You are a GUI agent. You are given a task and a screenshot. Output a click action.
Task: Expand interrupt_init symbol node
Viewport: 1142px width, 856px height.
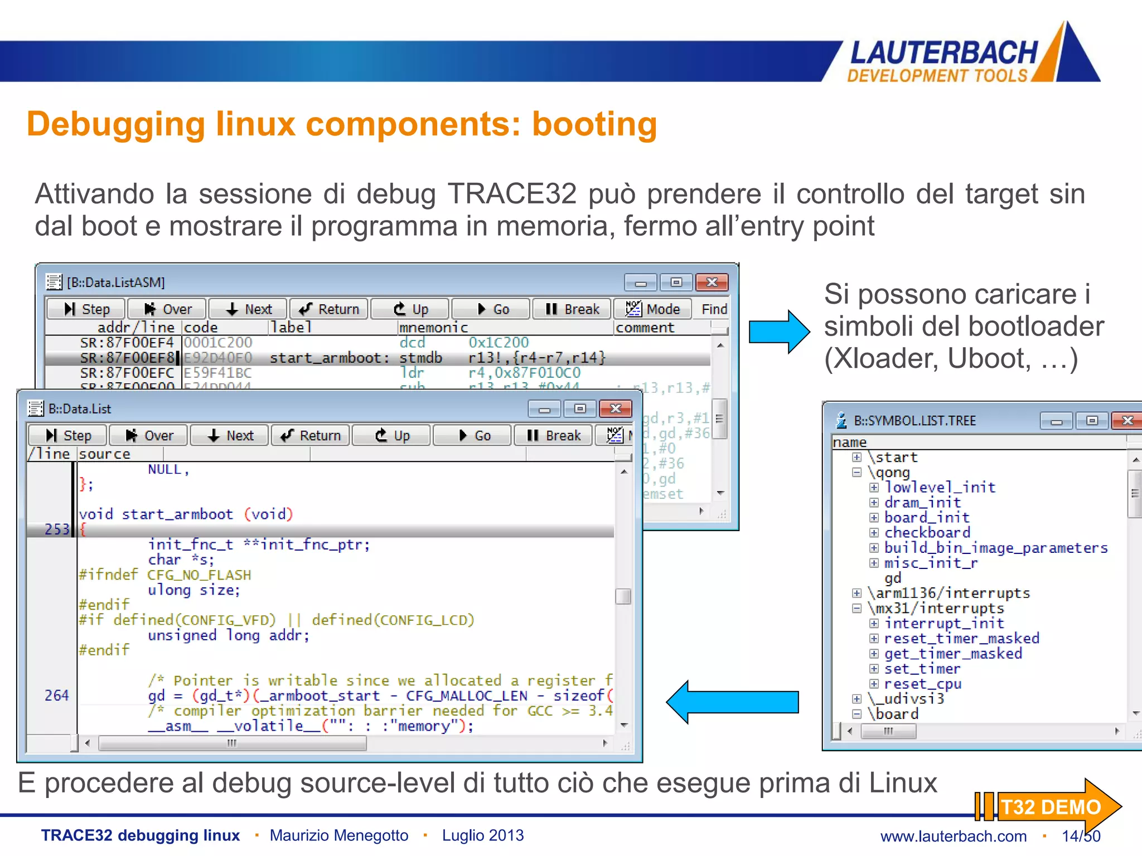pyautogui.click(x=874, y=624)
